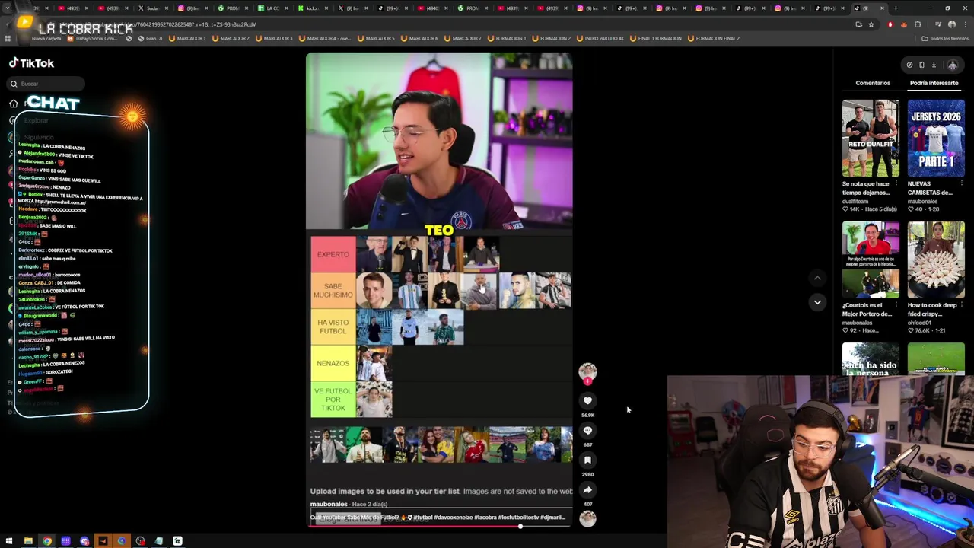Open the maubonales username link
974x548 pixels.
pyautogui.click(x=329, y=504)
